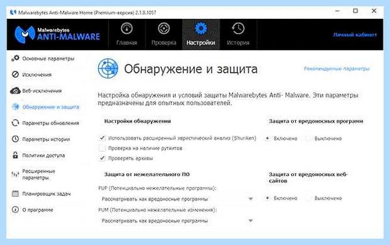Open the Веб-исключения settings section
The height and width of the screenshot is (245, 390).
[42, 91]
